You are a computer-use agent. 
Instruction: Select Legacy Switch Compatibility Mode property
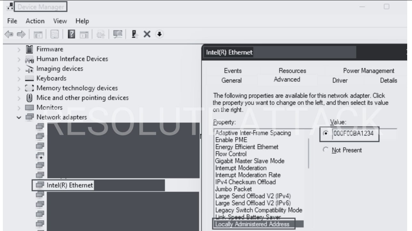(259, 210)
